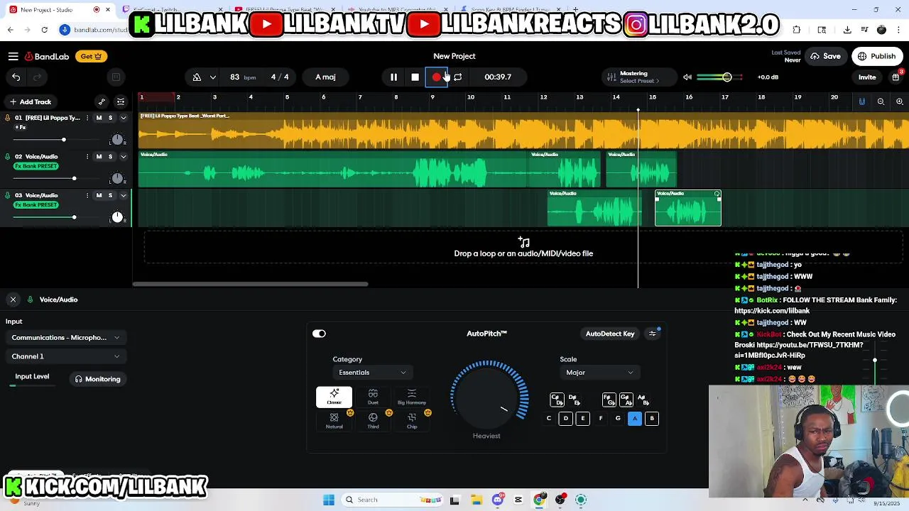Viewport: 909px width, 511px height.
Task: Select the Big Harmony preset
Action: pyautogui.click(x=412, y=397)
